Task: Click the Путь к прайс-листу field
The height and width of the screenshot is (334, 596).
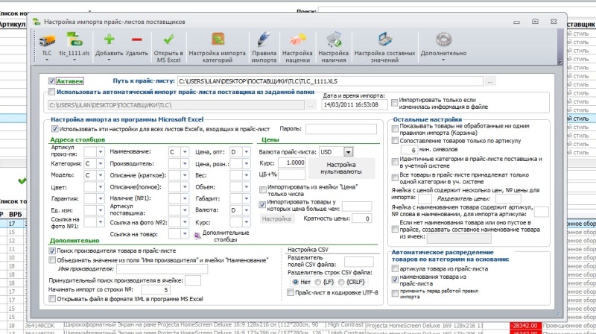Action: point(330,81)
